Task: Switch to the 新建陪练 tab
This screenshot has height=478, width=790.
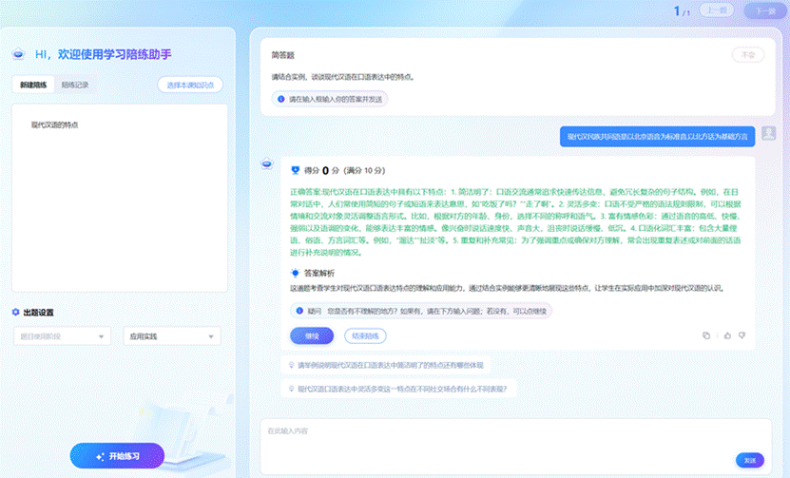Action: pos(34,85)
